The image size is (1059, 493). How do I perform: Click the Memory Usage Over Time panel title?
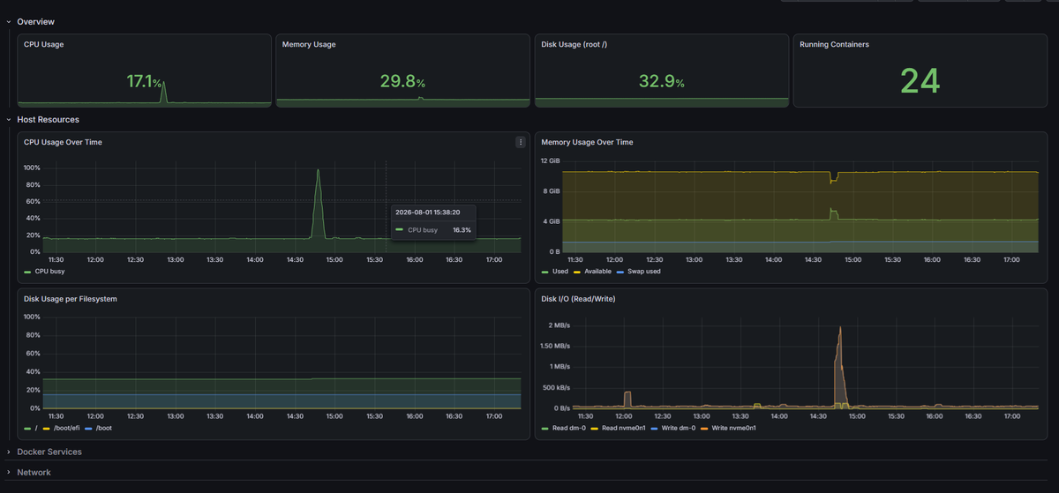pyautogui.click(x=587, y=142)
